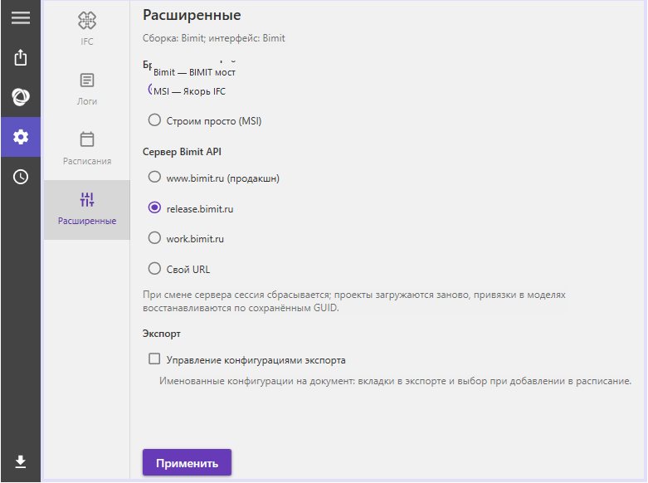Switch to the IFC settings tab
This screenshot has width=648, height=483.
tap(87, 28)
